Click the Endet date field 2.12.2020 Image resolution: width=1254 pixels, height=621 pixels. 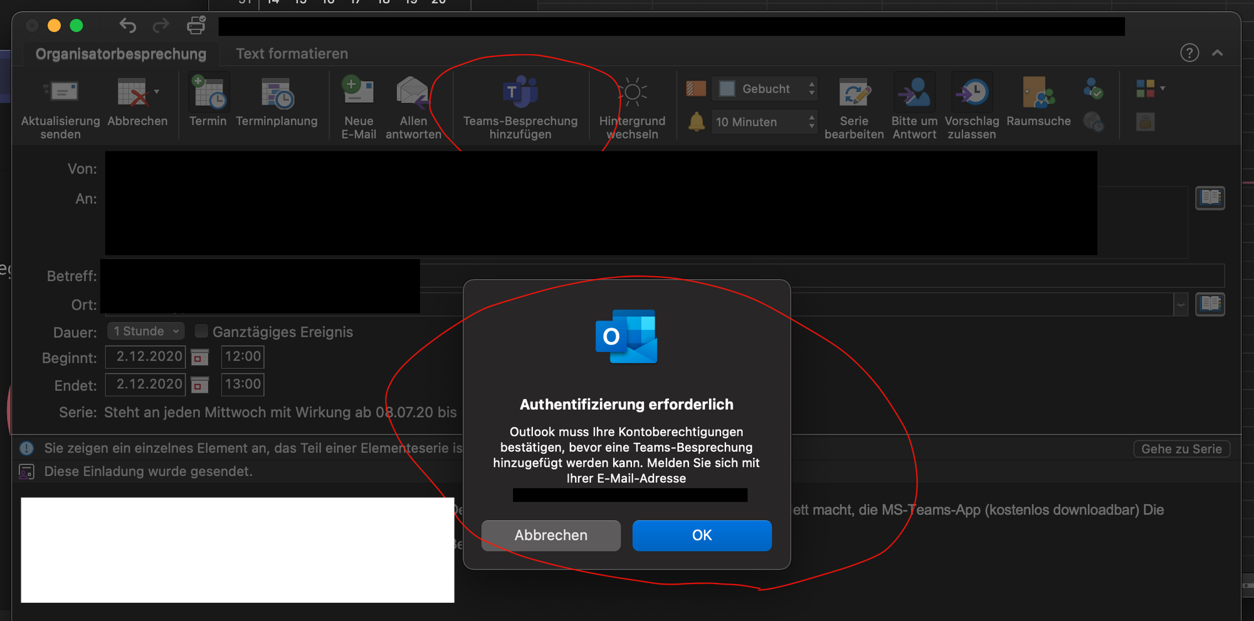[x=145, y=385]
